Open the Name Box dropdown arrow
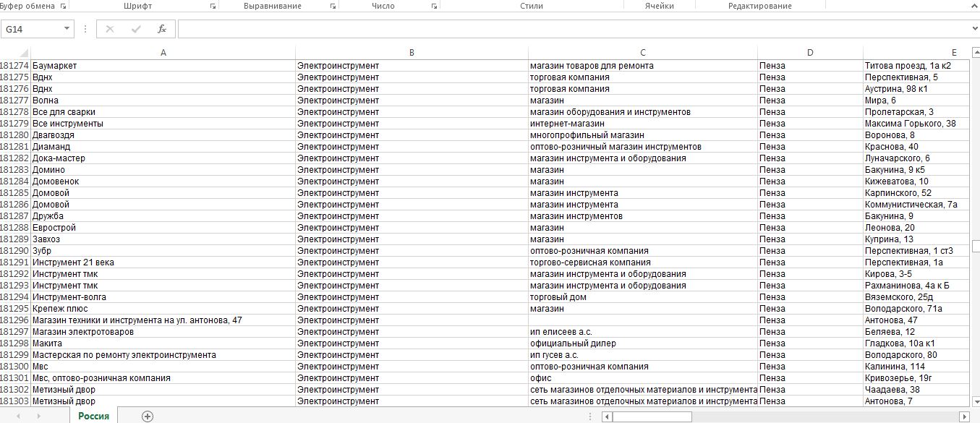 tap(67, 29)
